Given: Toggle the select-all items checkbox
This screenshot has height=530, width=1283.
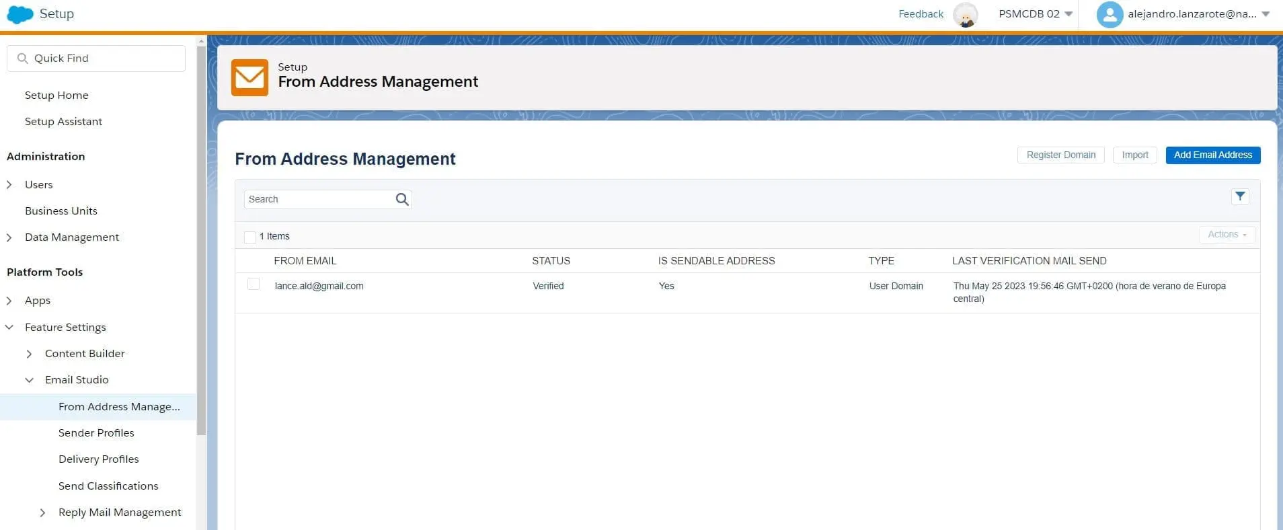Looking at the screenshot, I should 250,237.
